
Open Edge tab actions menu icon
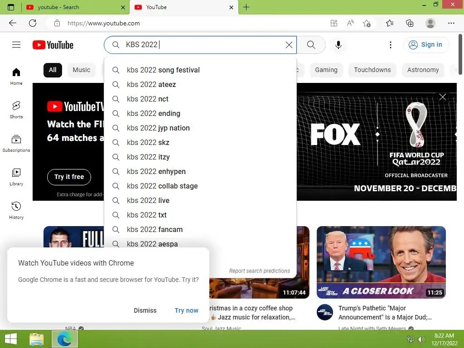click(11, 7)
